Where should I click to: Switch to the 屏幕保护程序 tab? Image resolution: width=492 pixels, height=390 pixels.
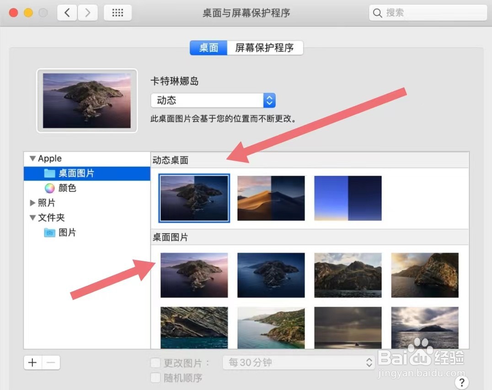point(265,48)
